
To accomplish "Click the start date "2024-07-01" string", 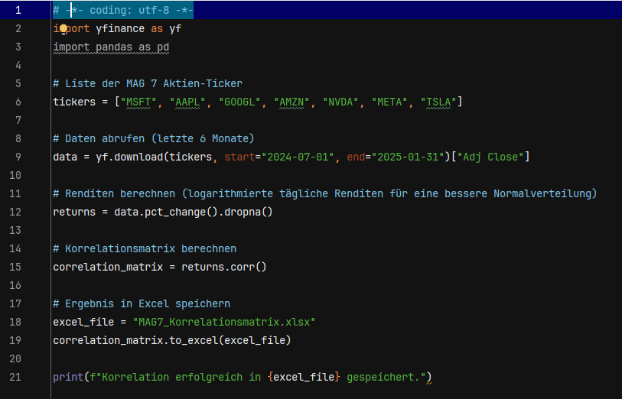I will pos(298,157).
